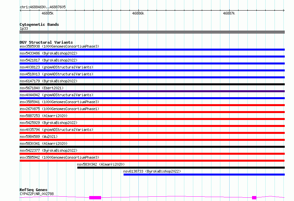The height and width of the screenshot is (201, 294).
Task: Click black bar under nsv5830342
Action: click(181, 168)
